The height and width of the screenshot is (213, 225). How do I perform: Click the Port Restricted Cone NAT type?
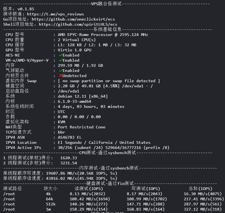click(82, 127)
